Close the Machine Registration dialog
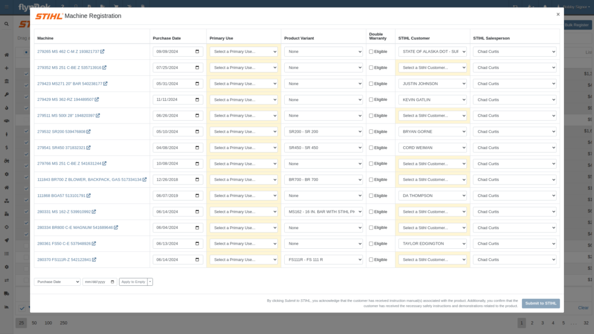This screenshot has width=594, height=334. click(x=557, y=14)
